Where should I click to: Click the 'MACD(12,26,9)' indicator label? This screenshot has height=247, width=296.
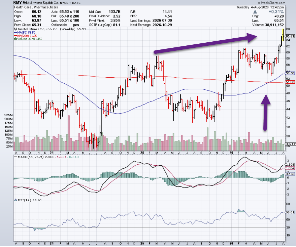tap(31, 157)
